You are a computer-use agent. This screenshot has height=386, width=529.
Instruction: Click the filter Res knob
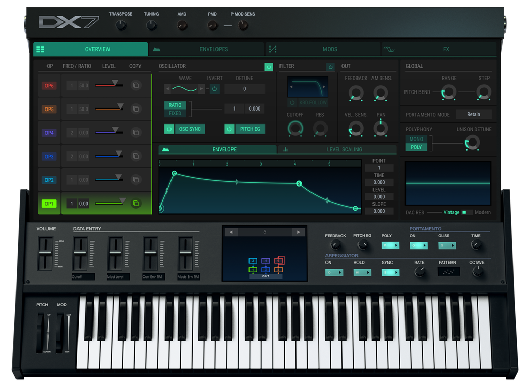click(320, 129)
